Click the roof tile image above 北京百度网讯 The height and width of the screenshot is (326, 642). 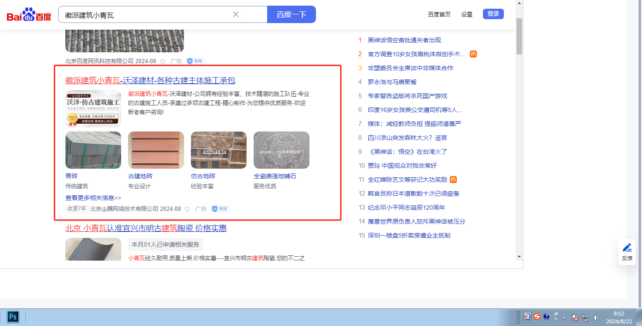(x=125, y=41)
